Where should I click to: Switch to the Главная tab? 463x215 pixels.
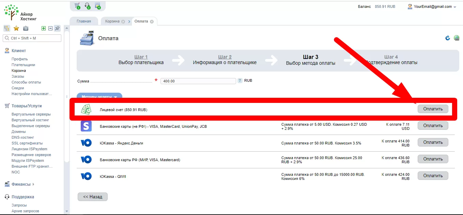[x=84, y=21]
